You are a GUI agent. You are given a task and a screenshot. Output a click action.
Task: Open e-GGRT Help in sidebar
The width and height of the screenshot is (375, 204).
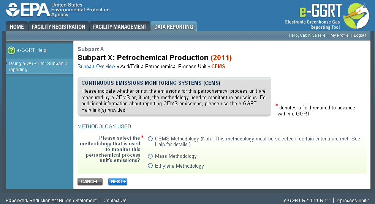(32, 50)
